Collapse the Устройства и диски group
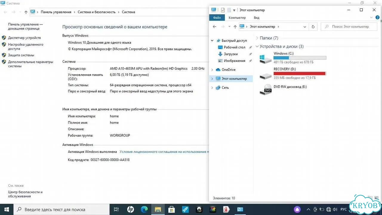 point(257,46)
